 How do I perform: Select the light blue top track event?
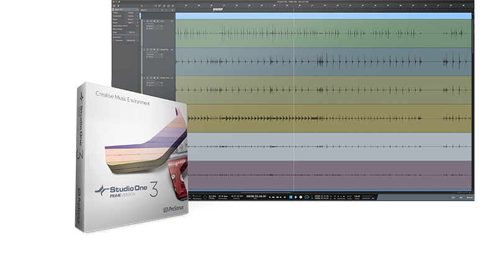[324, 16]
